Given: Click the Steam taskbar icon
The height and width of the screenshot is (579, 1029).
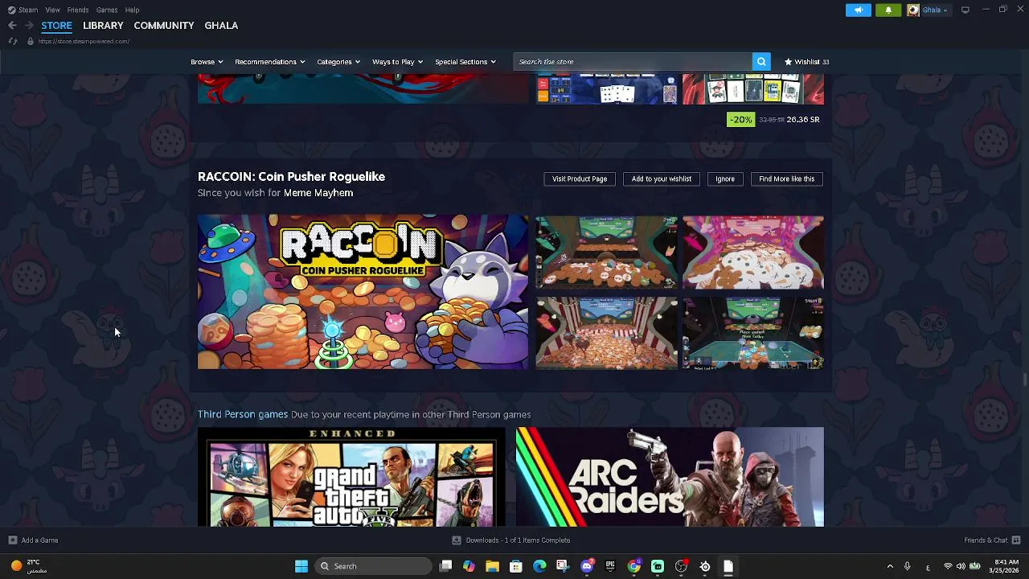Looking at the screenshot, I should pos(705,566).
